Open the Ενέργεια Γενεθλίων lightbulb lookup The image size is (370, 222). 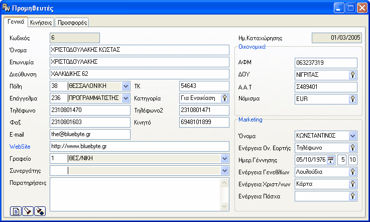pos(352,172)
